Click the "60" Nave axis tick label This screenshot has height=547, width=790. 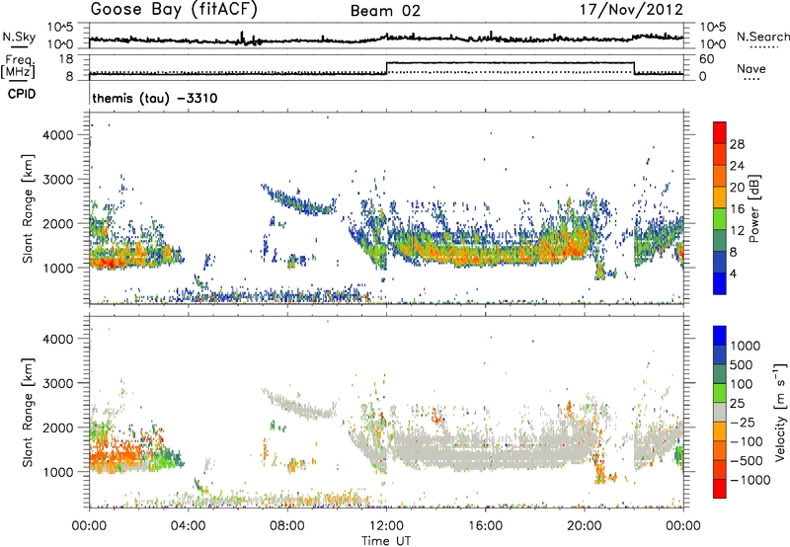point(707,59)
